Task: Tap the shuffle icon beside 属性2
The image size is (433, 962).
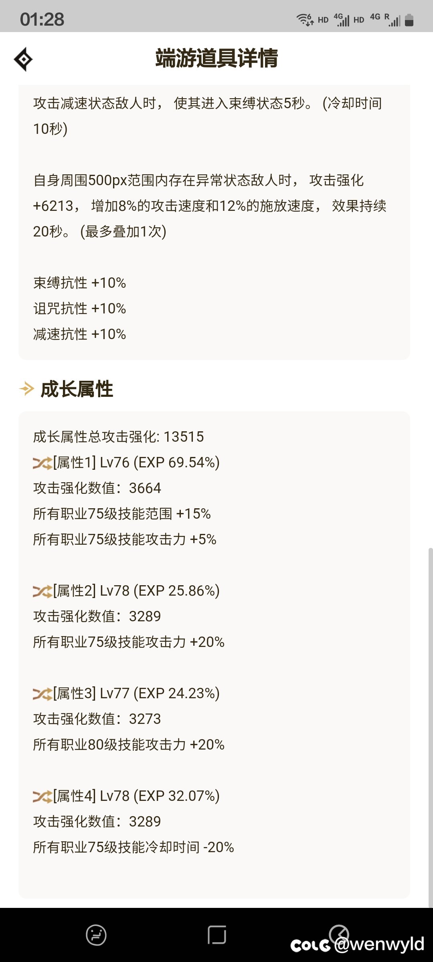Action: pyautogui.click(x=42, y=591)
